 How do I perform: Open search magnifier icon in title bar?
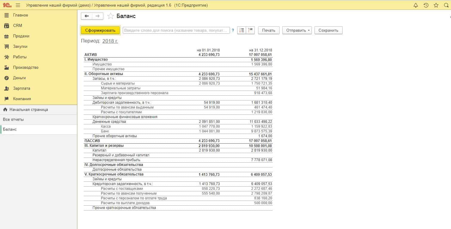click(x=446, y=5)
